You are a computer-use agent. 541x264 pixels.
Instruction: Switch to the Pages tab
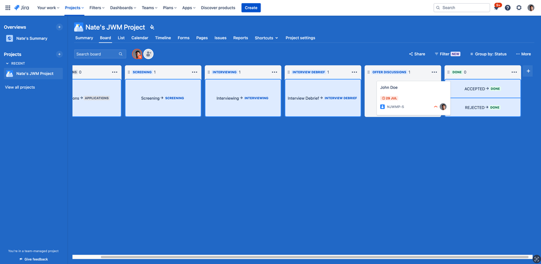[202, 38]
